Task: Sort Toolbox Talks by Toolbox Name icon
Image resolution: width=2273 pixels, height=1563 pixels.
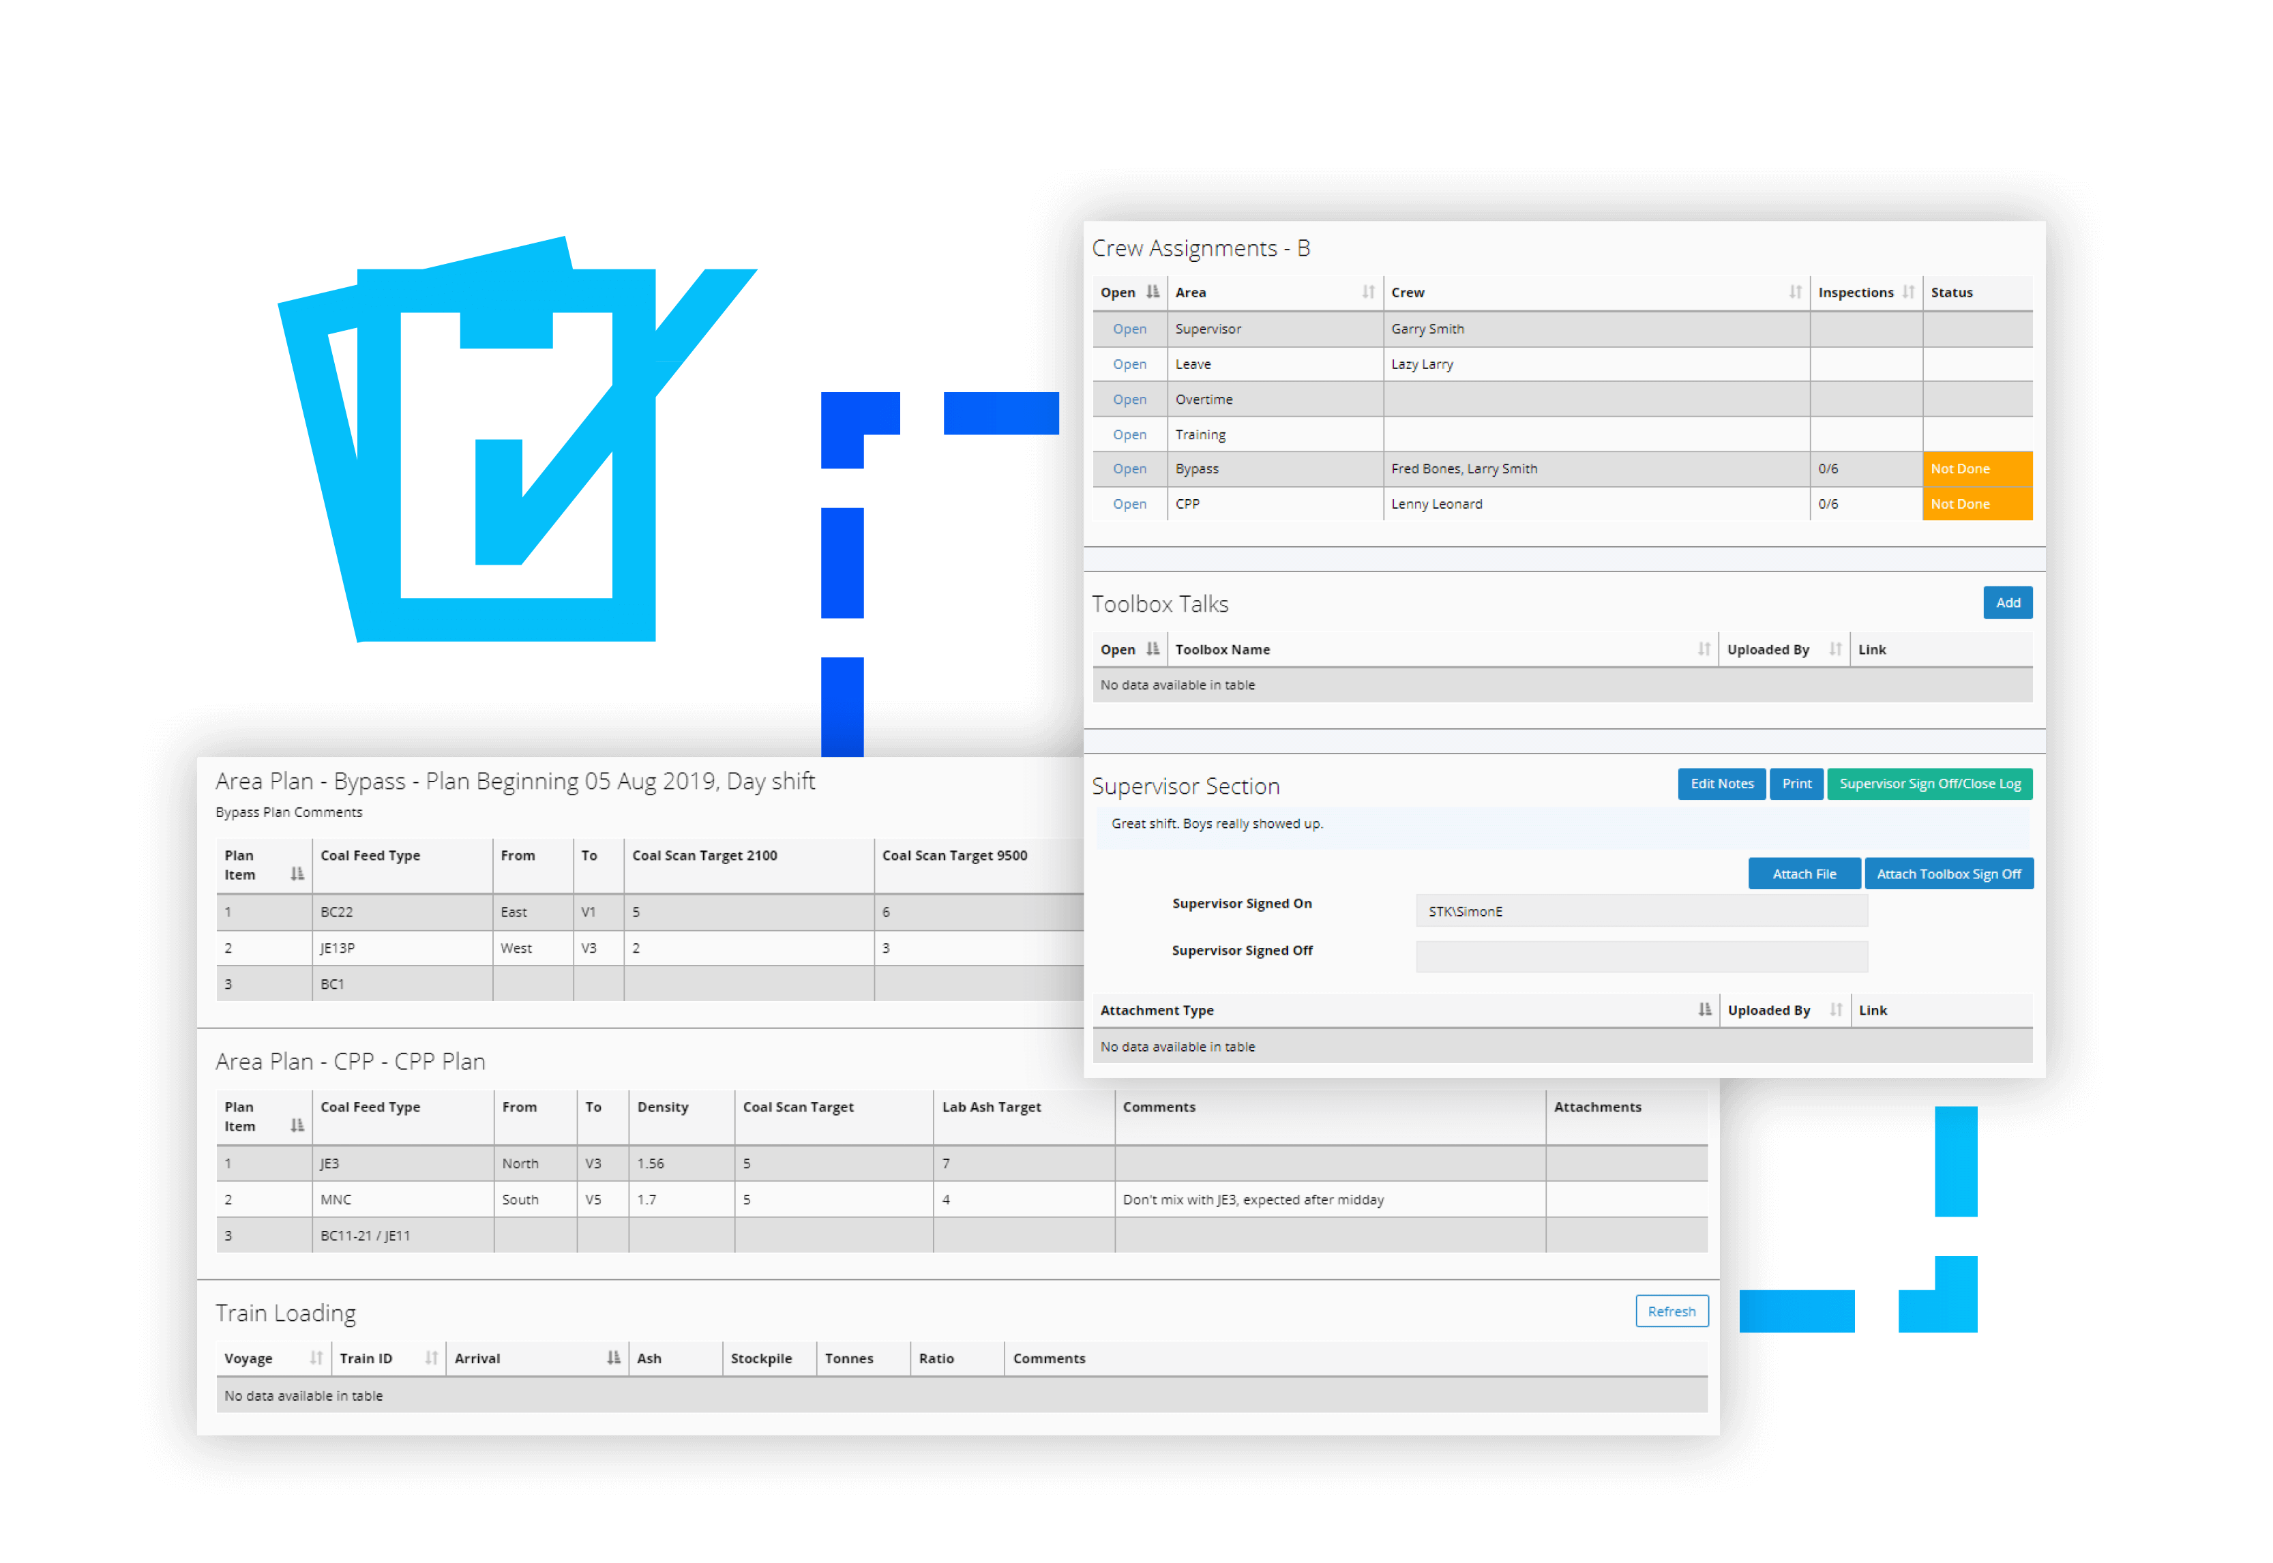Action: [x=1704, y=649]
